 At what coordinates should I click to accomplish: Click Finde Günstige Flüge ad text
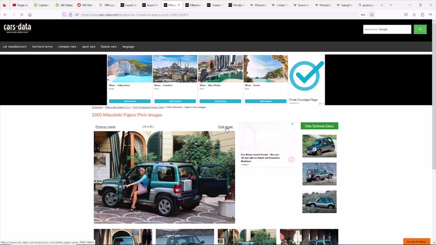pyautogui.click(x=303, y=100)
